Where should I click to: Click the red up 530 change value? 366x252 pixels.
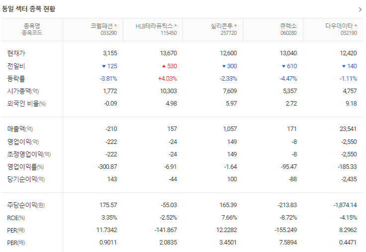pyautogui.click(x=170, y=66)
